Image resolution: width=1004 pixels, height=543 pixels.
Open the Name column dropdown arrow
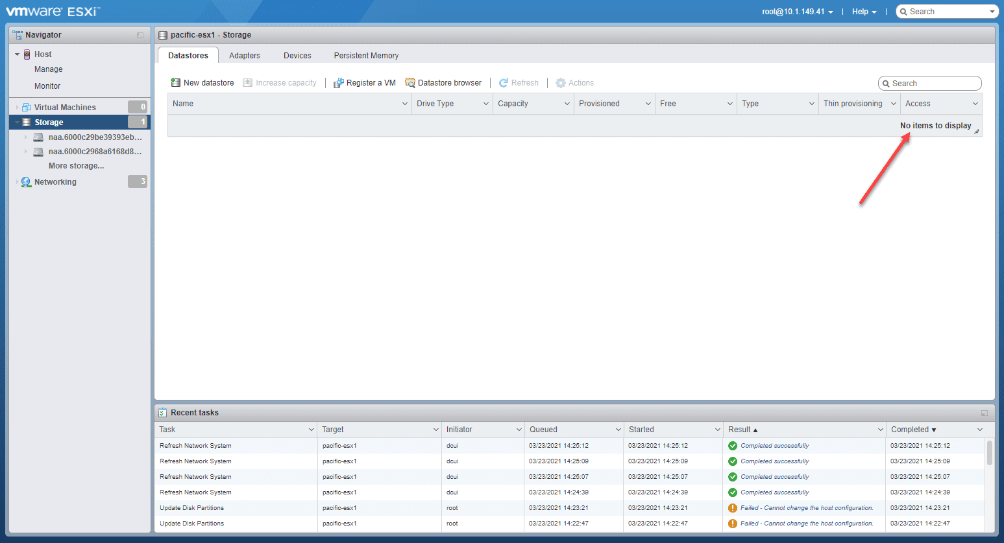[405, 104]
